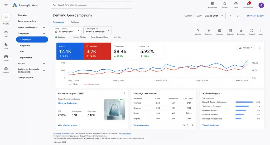The width and height of the screenshot is (270, 145).
Task: Open the Help icon
Action: point(236,5)
